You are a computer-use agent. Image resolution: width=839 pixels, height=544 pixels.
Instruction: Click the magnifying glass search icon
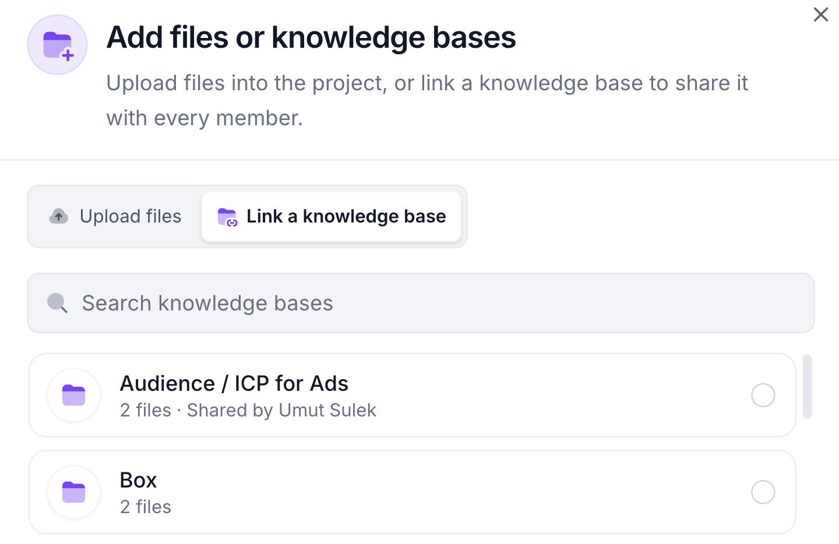point(57,303)
